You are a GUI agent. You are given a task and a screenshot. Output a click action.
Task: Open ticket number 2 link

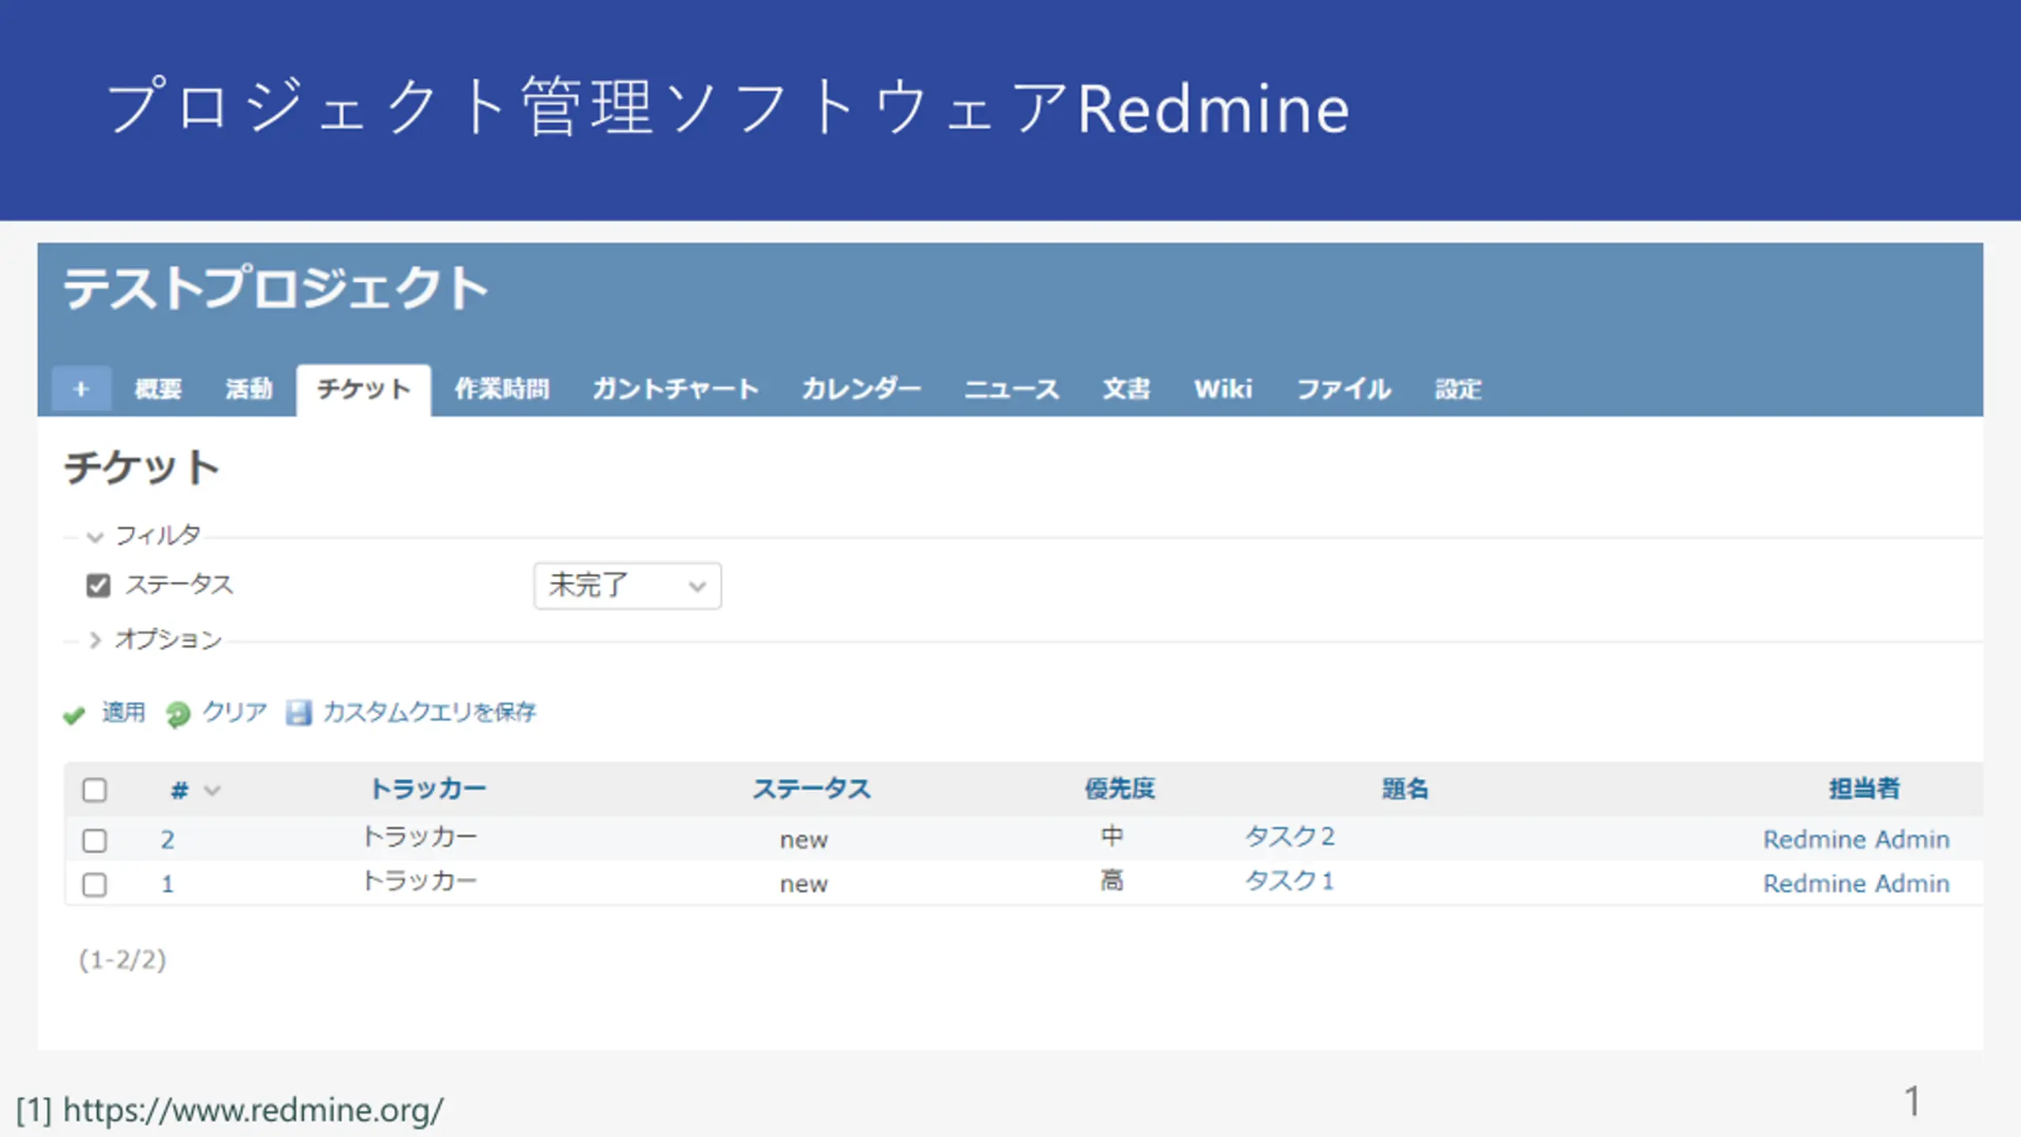(x=167, y=840)
